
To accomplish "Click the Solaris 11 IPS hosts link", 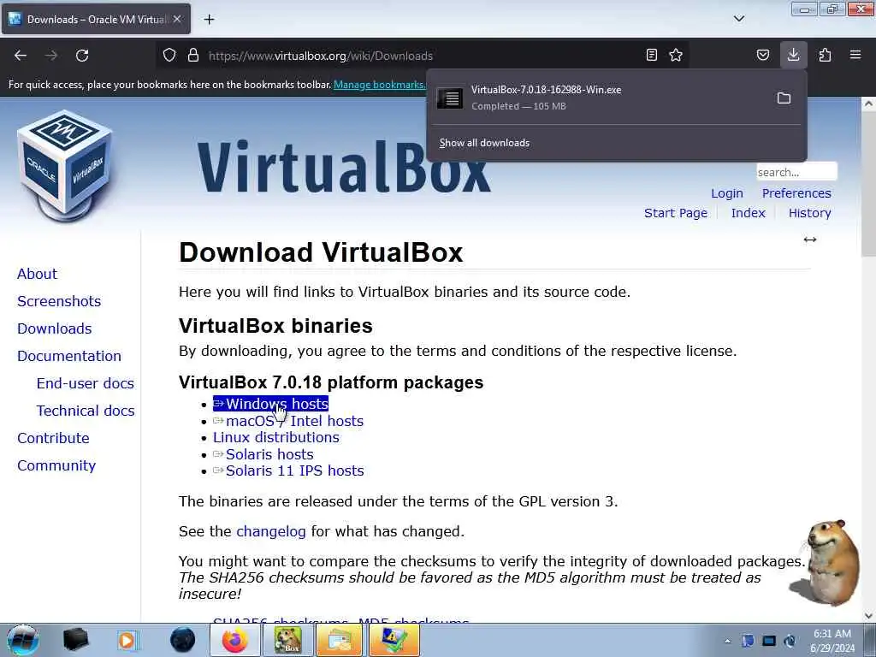I will (288, 471).
